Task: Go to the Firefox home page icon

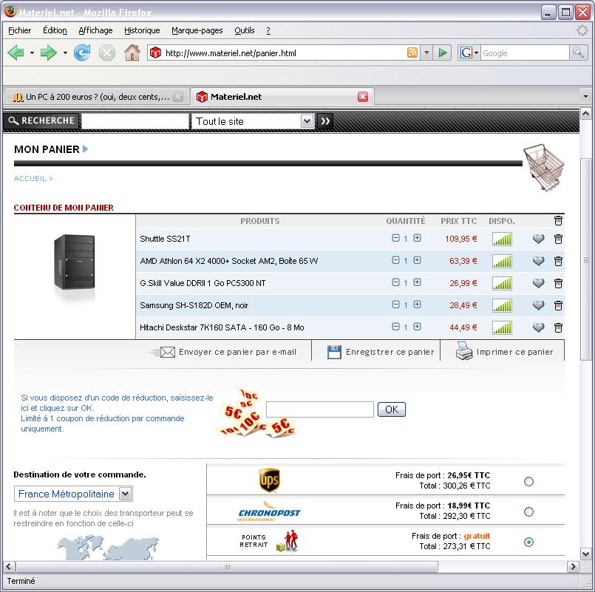Action: [132, 52]
